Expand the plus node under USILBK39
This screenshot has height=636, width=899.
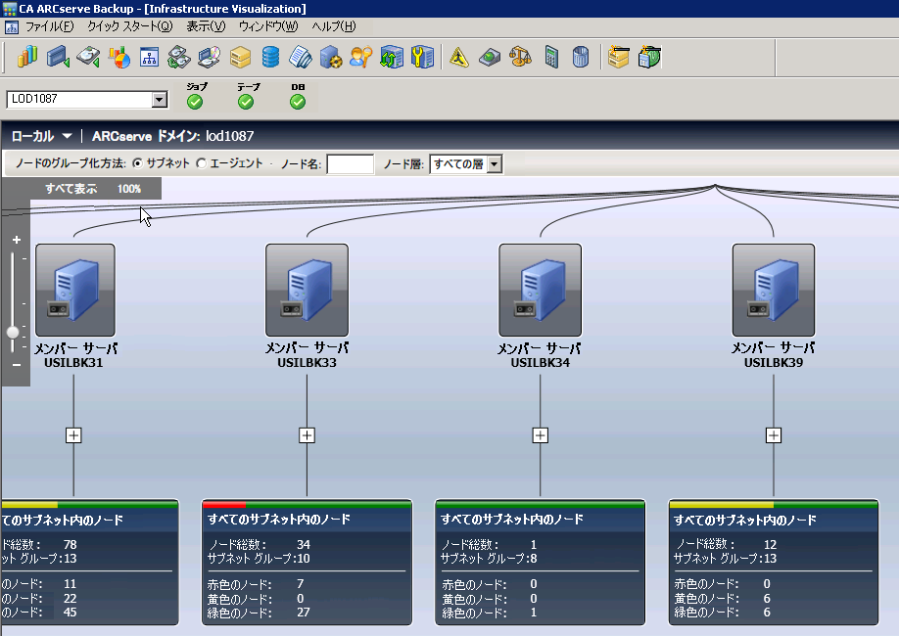click(x=774, y=435)
